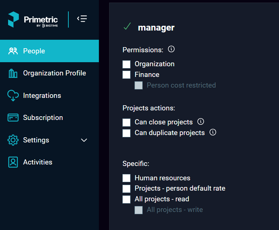279x230 pixels.
Task: Click the People group icon
Action: pos(13,51)
